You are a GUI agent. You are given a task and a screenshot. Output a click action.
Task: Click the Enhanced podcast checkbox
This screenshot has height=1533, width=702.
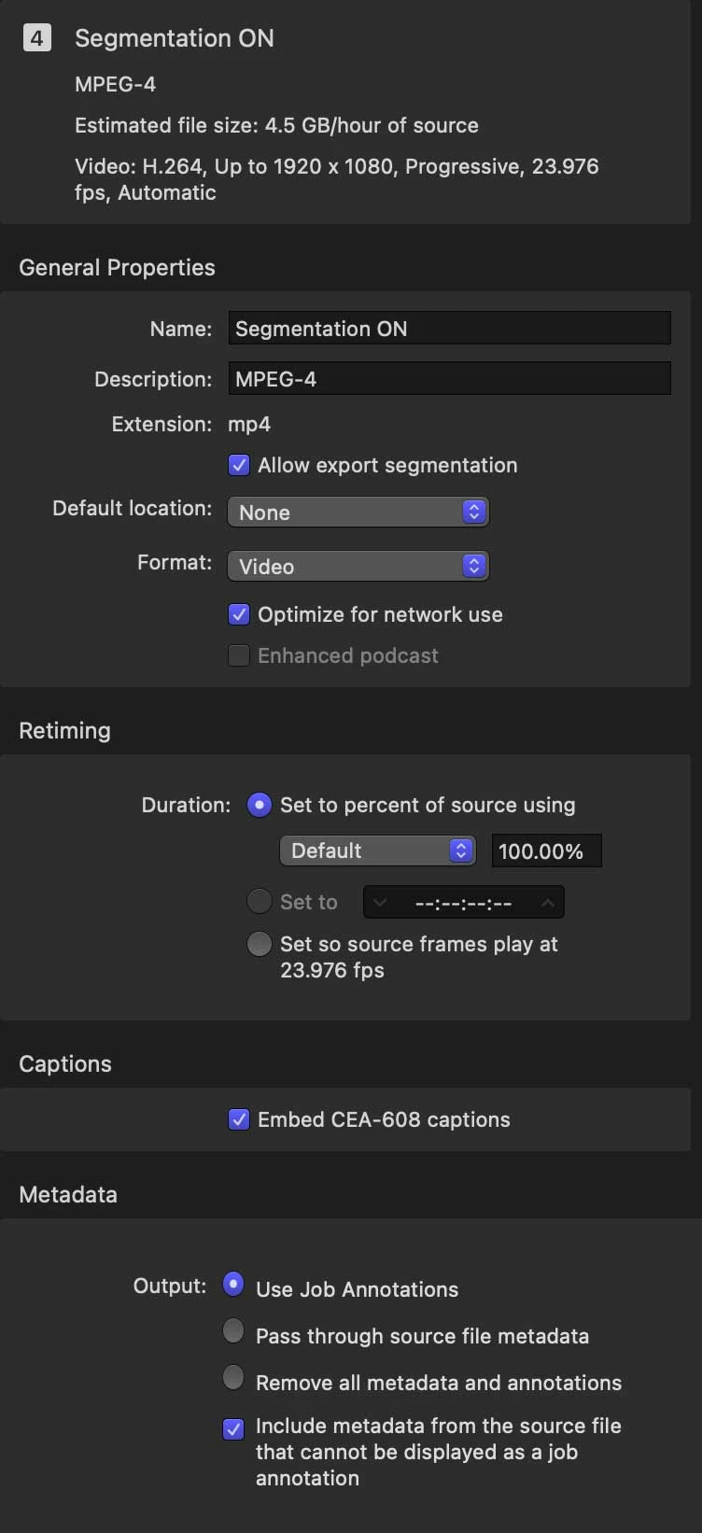pos(239,655)
